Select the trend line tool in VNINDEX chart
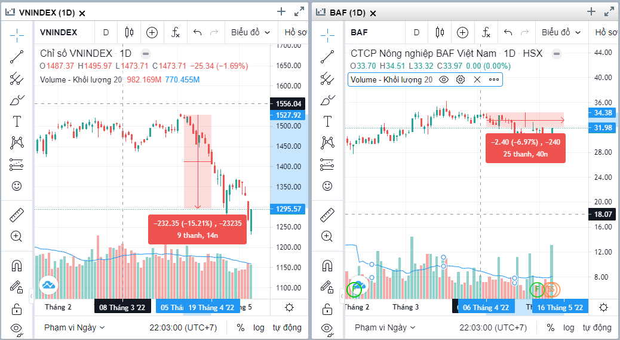 point(17,57)
